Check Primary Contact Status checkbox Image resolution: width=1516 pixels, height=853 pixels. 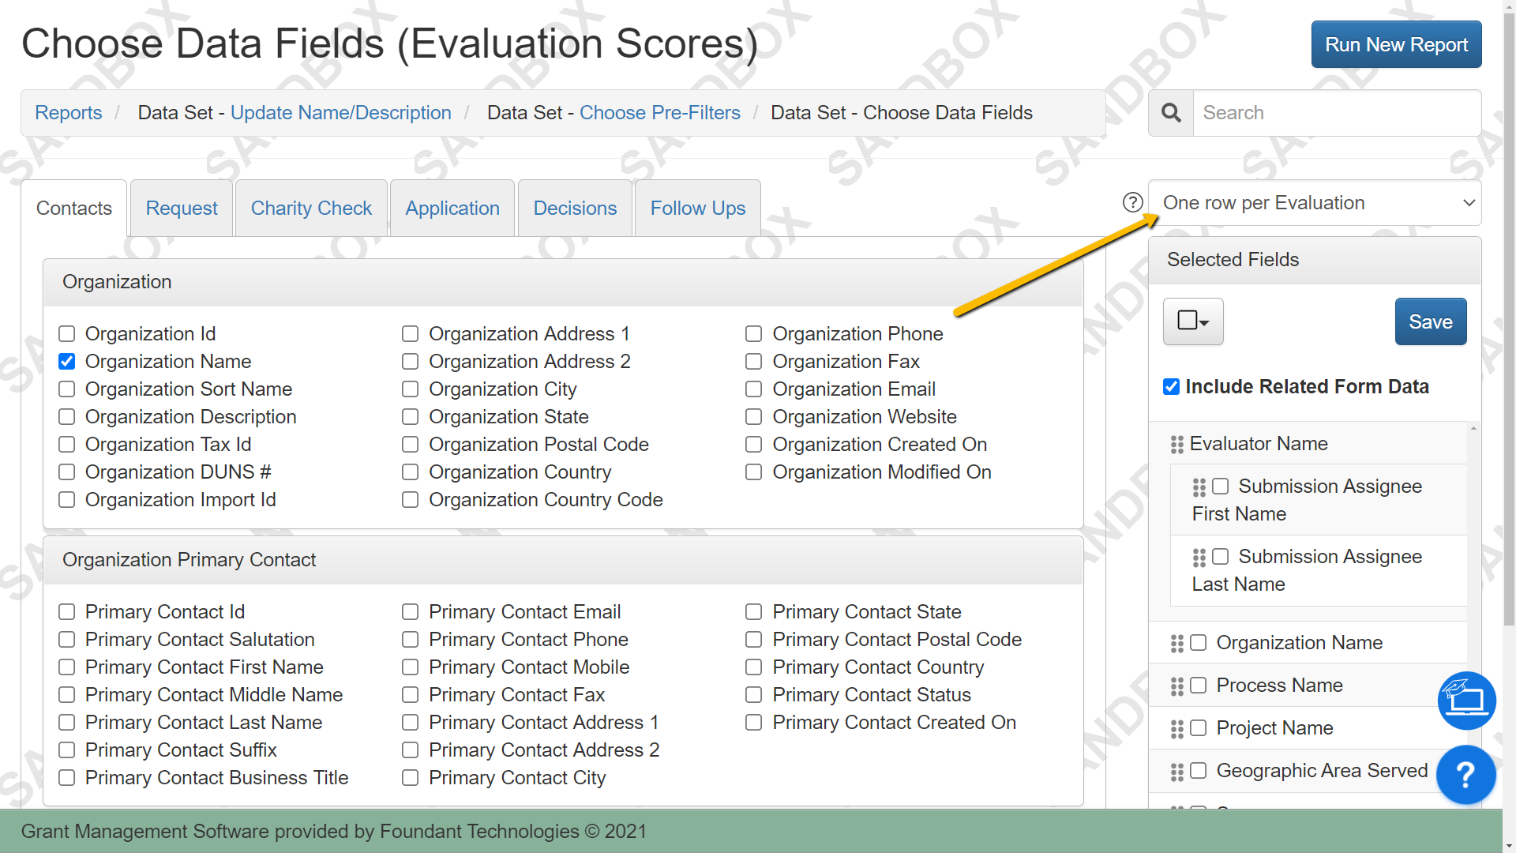[x=754, y=695]
